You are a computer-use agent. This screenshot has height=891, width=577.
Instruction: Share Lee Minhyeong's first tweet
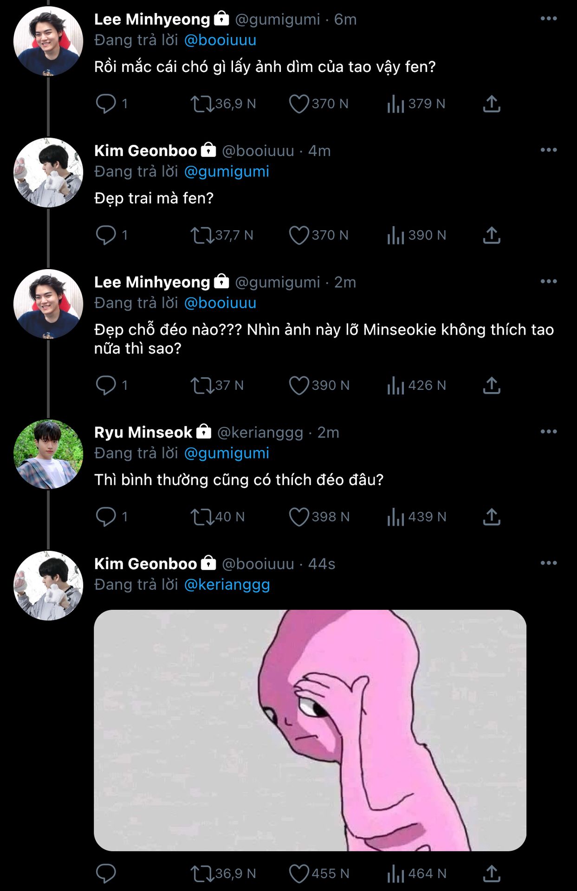[x=492, y=103]
